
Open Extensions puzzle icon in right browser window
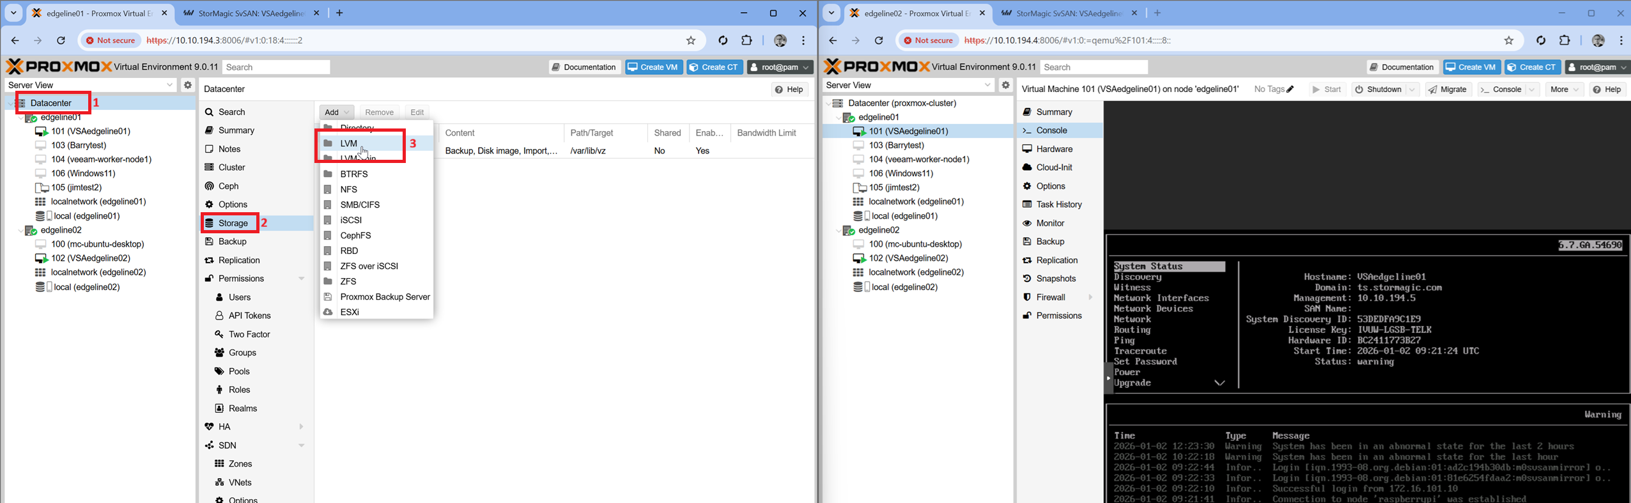[1565, 40]
